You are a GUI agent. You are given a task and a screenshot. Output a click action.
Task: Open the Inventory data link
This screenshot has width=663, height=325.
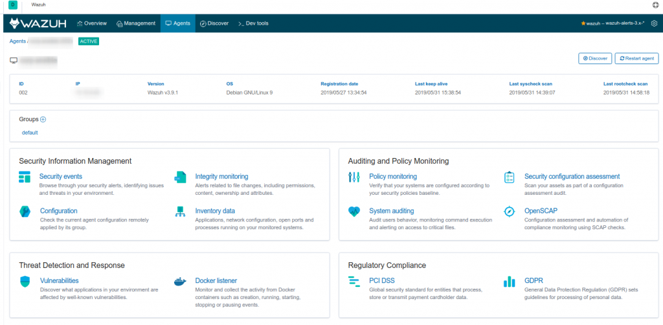click(x=215, y=211)
